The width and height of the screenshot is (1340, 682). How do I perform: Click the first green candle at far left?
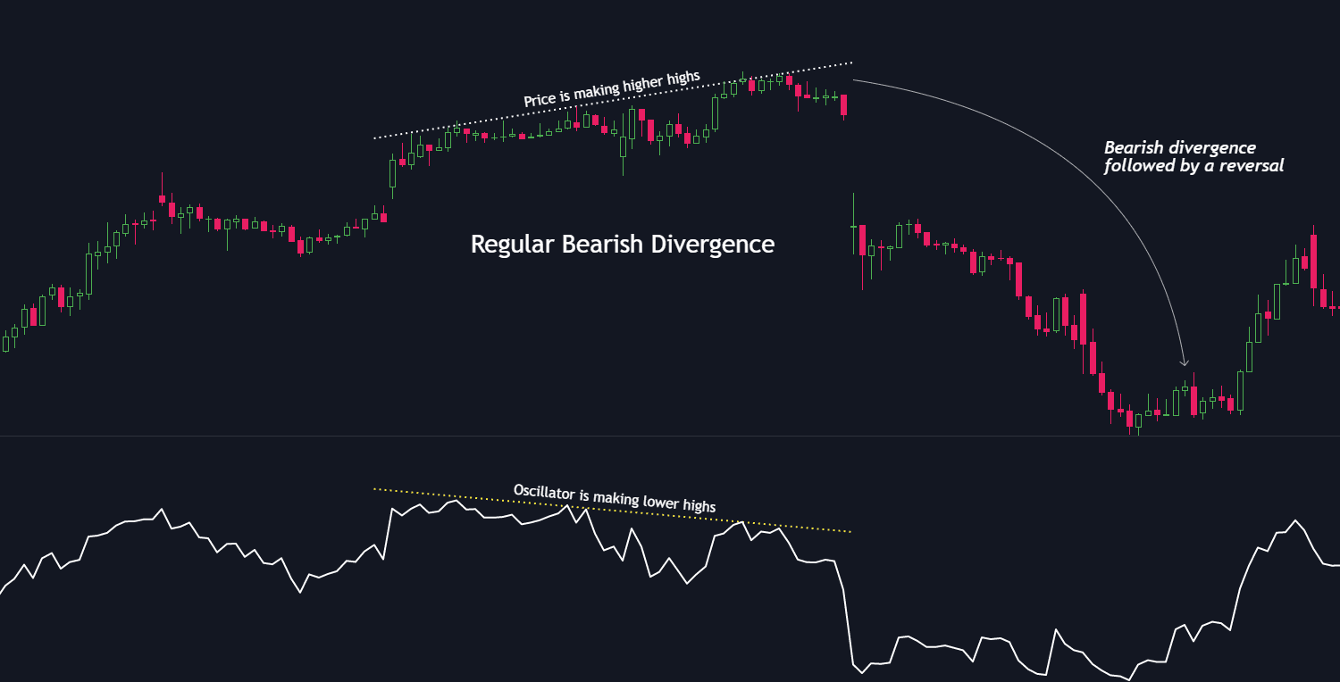(x=5, y=343)
